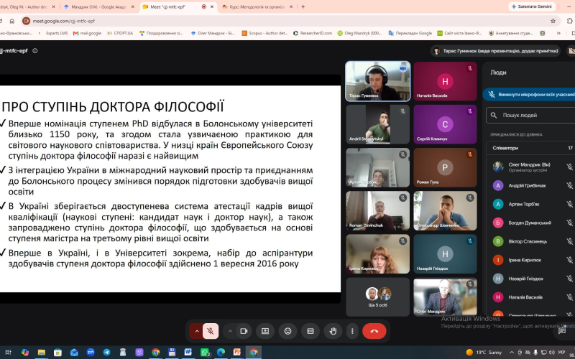Viewport: 575px width, 359px height.
Task: Open the chat panel icon
Action: [x=562, y=331]
